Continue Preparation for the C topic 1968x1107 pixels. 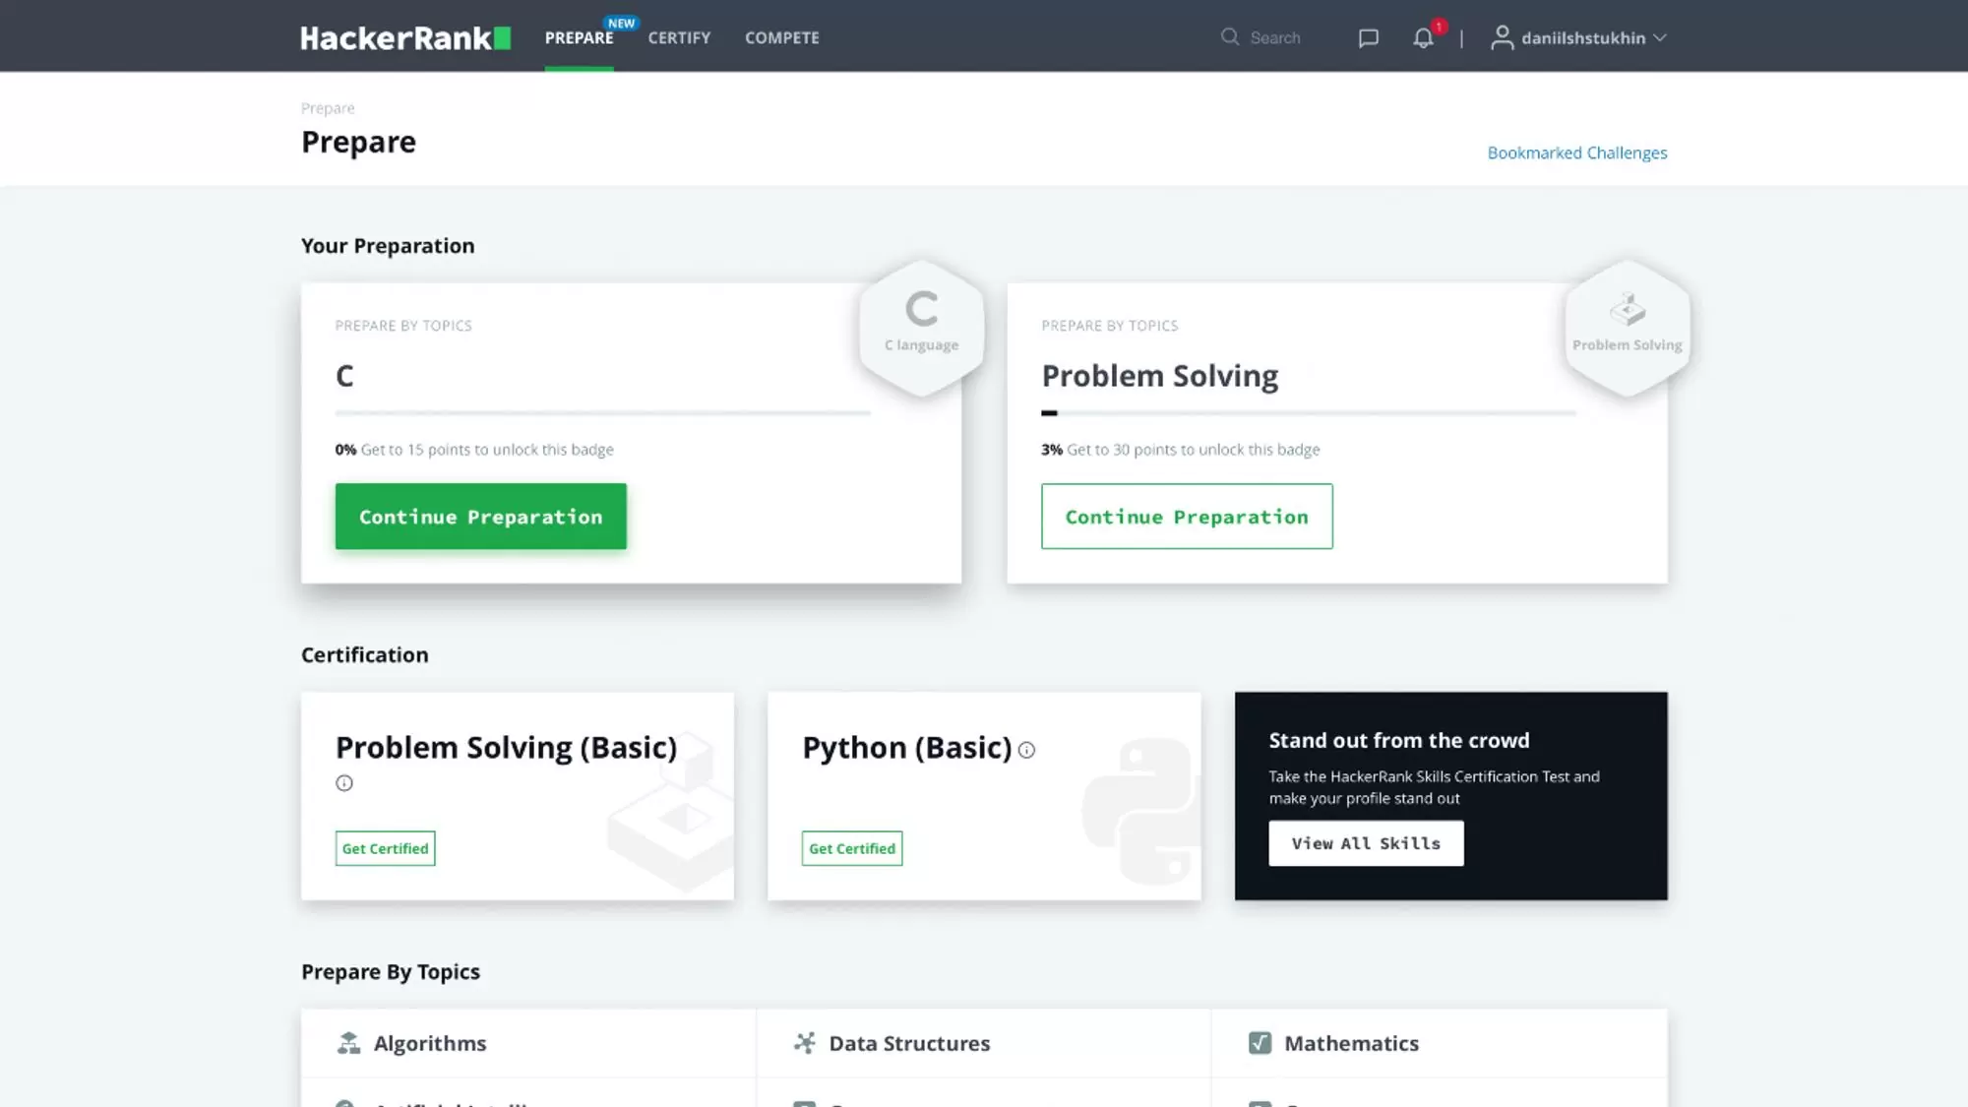480,516
